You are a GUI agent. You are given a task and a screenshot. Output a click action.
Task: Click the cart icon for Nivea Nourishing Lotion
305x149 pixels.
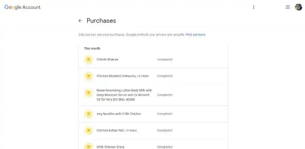point(88,93)
